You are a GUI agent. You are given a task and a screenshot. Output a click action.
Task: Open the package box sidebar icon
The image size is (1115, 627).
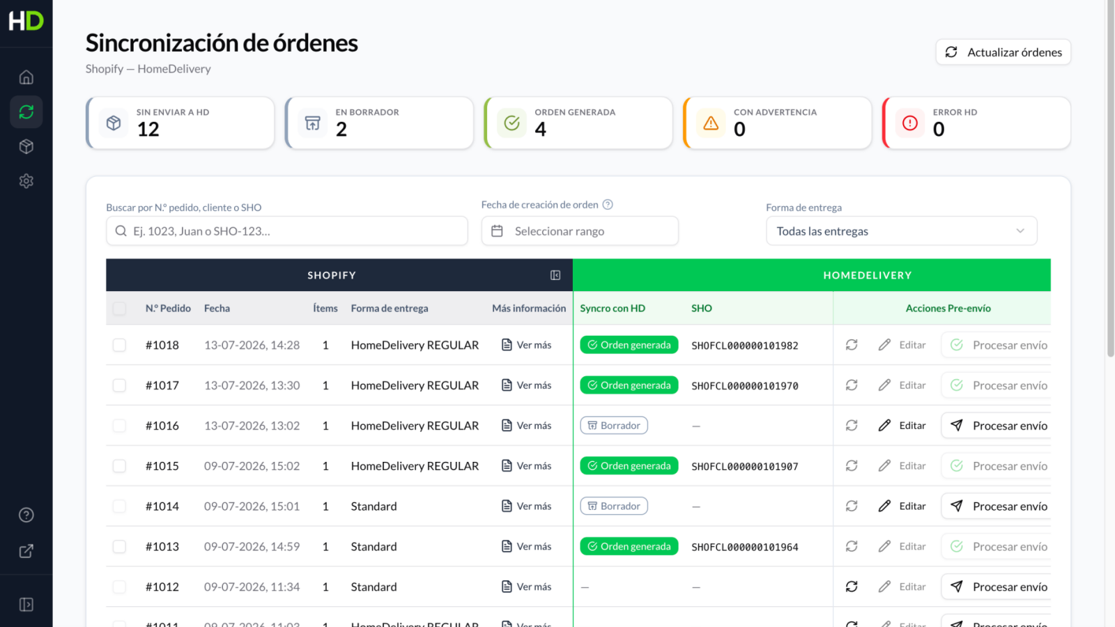[x=26, y=146]
